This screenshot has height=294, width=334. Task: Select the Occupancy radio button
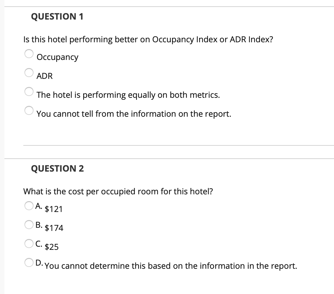[x=28, y=54]
